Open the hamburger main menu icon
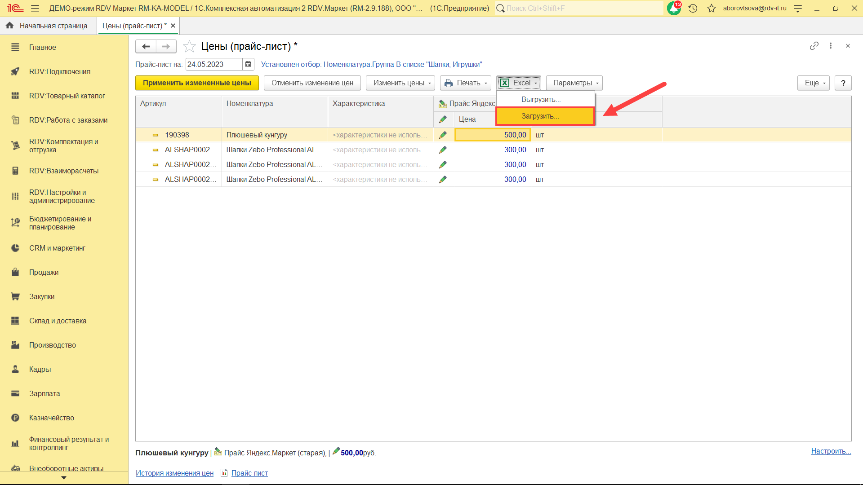Screen dimensions: 863x485 pyautogui.click(x=35, y=9)
